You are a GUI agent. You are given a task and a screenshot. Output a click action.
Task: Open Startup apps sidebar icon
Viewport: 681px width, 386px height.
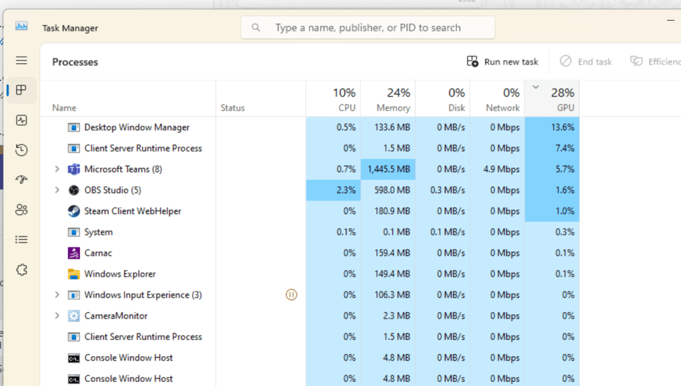pos(21,179)
